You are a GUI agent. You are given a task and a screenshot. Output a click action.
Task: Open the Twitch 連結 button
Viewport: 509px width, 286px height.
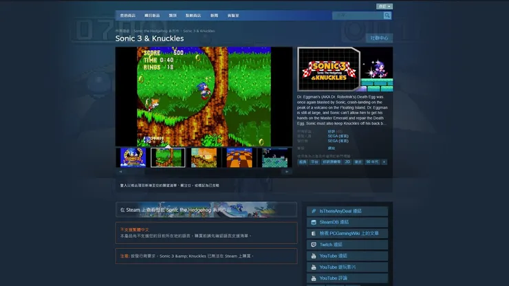coord(347,245)
